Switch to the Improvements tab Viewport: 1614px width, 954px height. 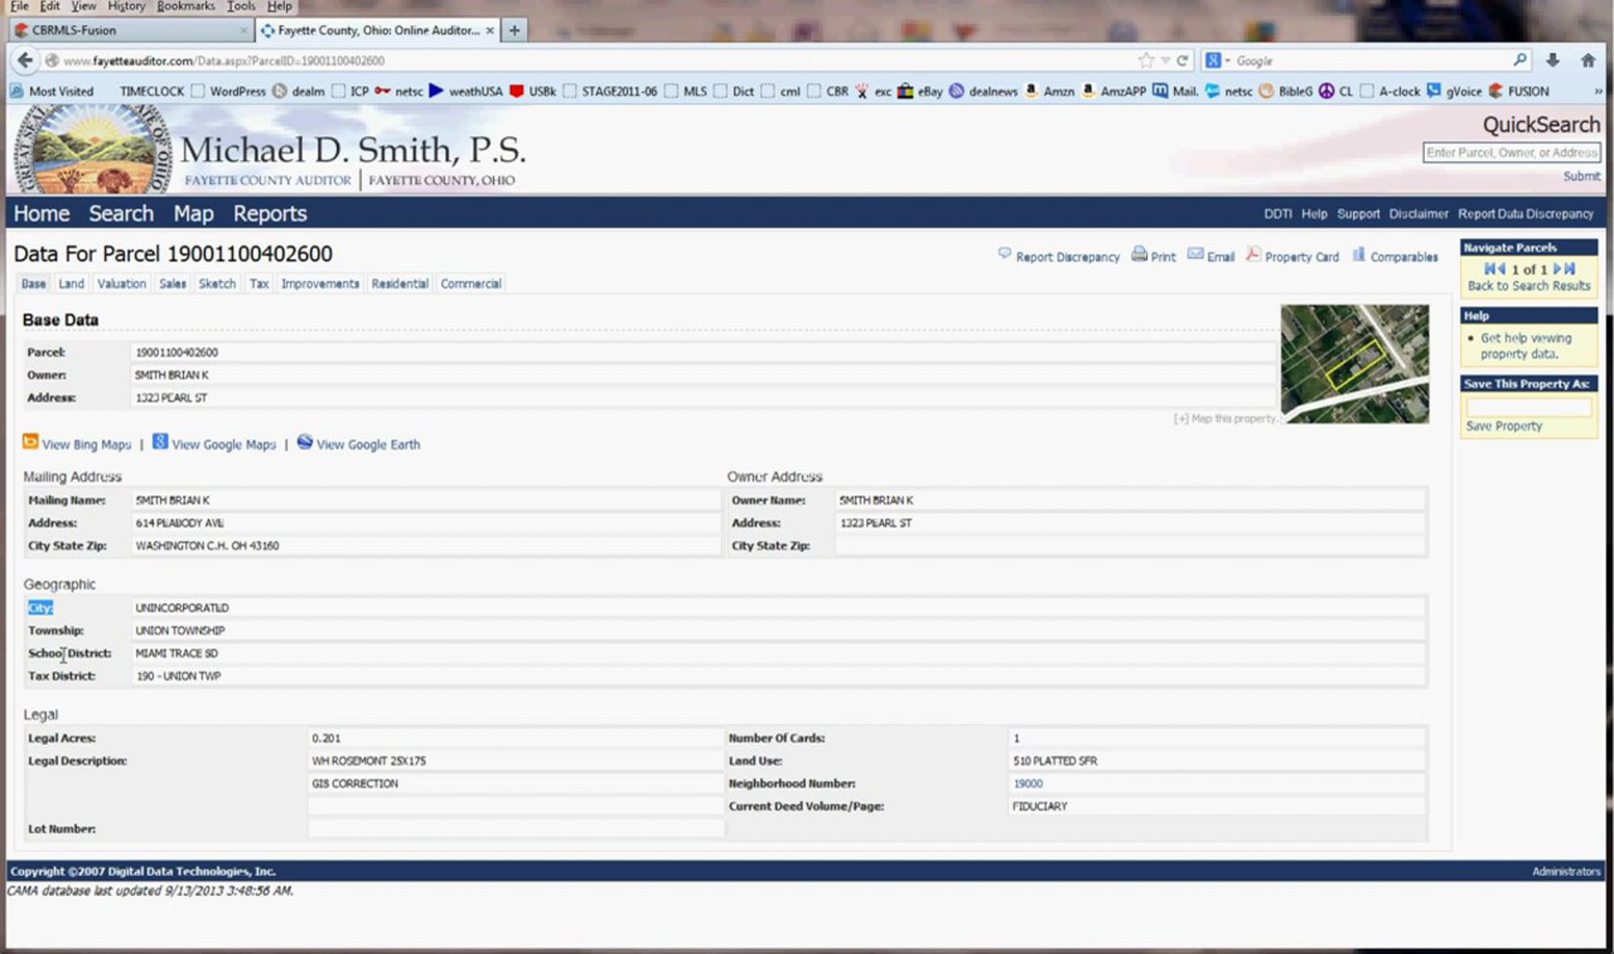point(320,284)
